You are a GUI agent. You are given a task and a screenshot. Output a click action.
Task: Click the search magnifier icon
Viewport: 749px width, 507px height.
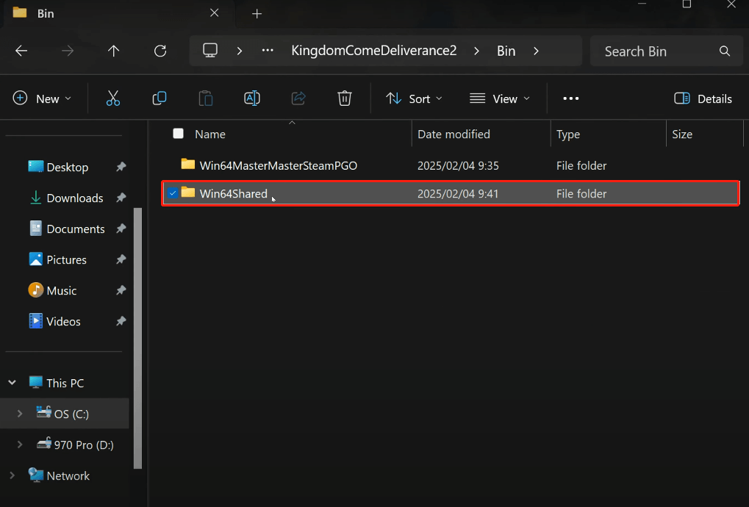[725, 51]
